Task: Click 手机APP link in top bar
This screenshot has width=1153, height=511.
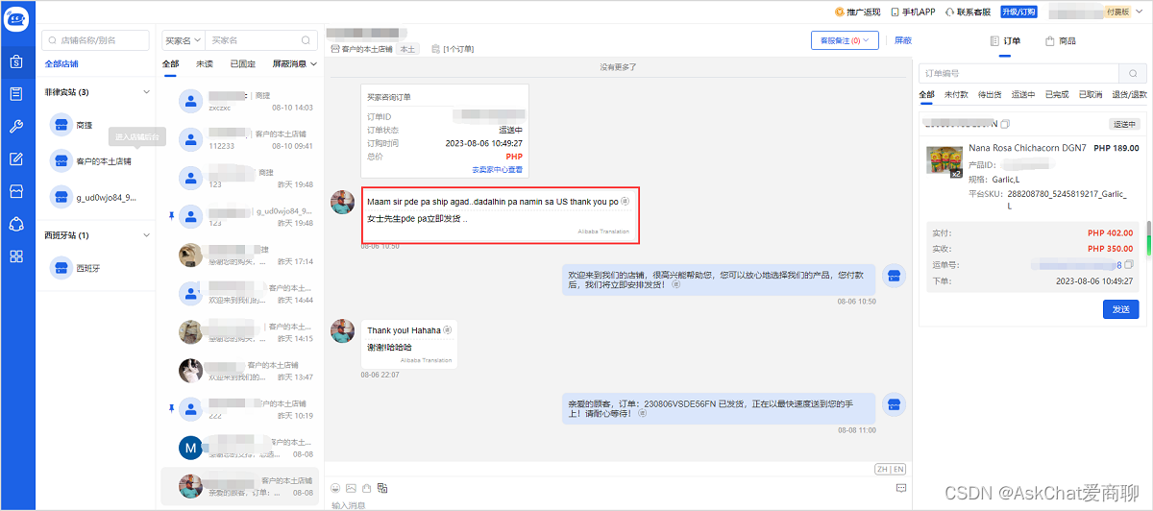Action: tap(913, 12)
